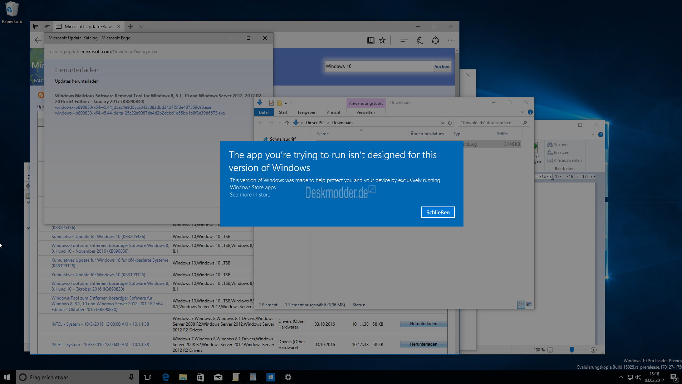Image resolution: width=682 pixels, height=384 pixels.
Task: Click the Word zoom in plus button
Action: pyautogui.click(x=593, y=350)
